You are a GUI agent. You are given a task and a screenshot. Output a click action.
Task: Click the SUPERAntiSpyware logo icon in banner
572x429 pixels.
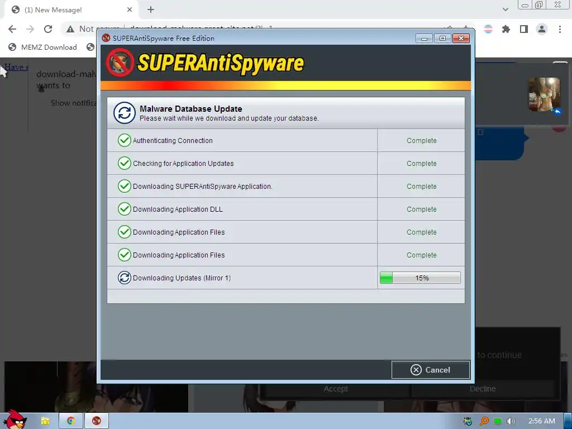point(120,63)
